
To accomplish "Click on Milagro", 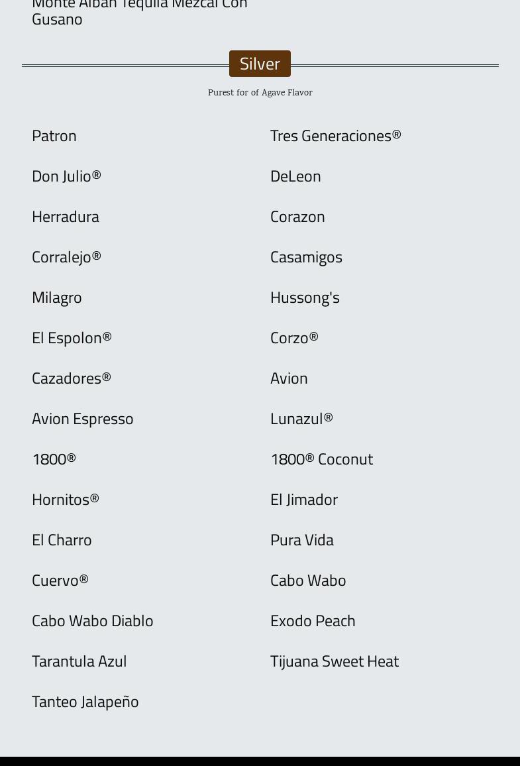I will (x=57, y=298).
